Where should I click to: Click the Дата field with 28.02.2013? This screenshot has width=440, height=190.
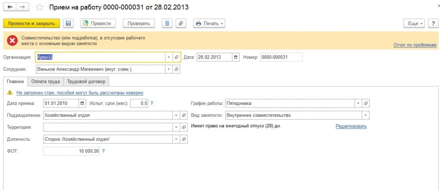click(215, 57)
